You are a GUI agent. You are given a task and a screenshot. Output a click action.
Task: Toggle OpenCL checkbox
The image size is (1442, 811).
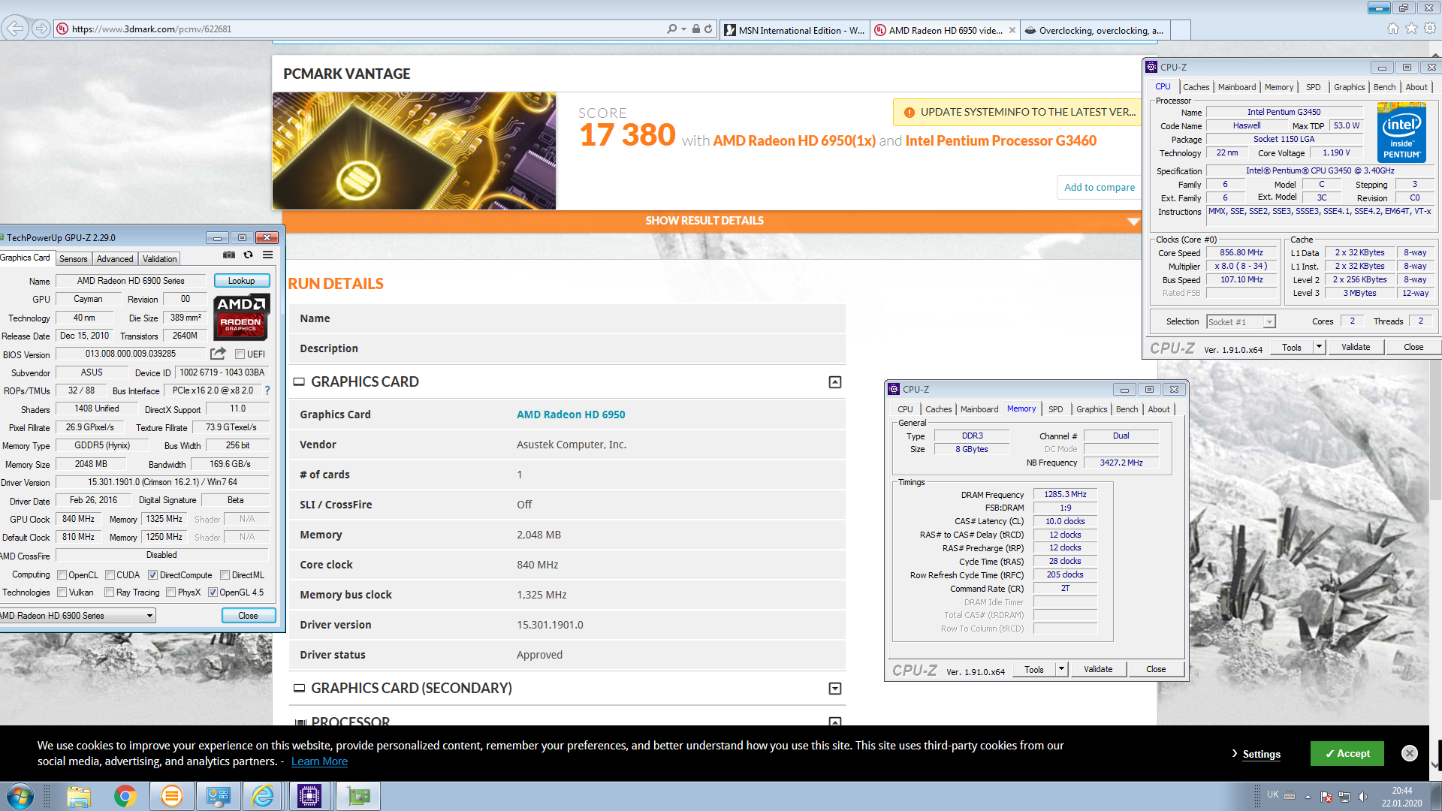pos(62,575)
